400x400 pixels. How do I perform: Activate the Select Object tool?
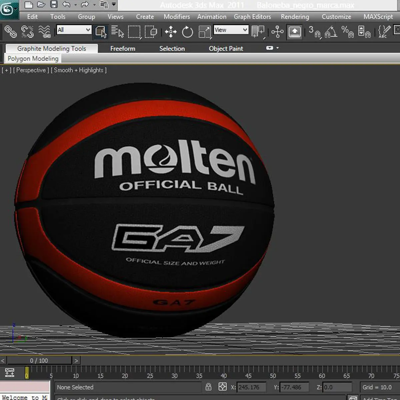coord(101,32)
